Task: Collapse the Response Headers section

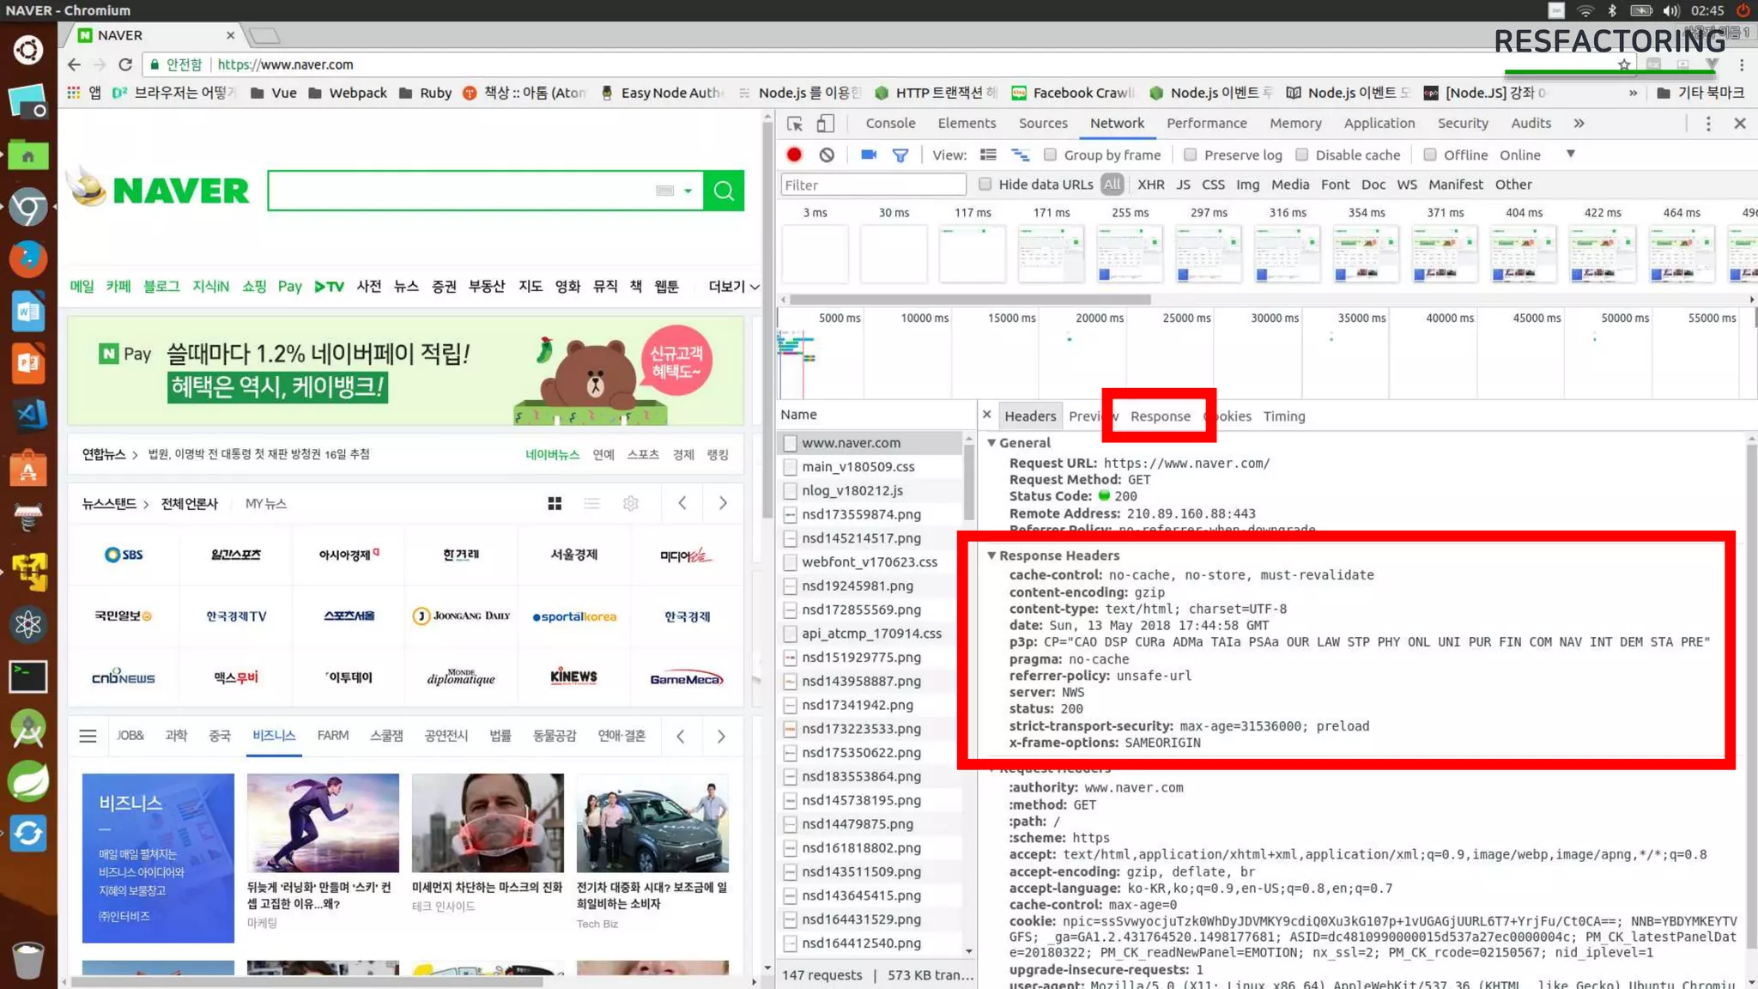Action: (991, 555)
